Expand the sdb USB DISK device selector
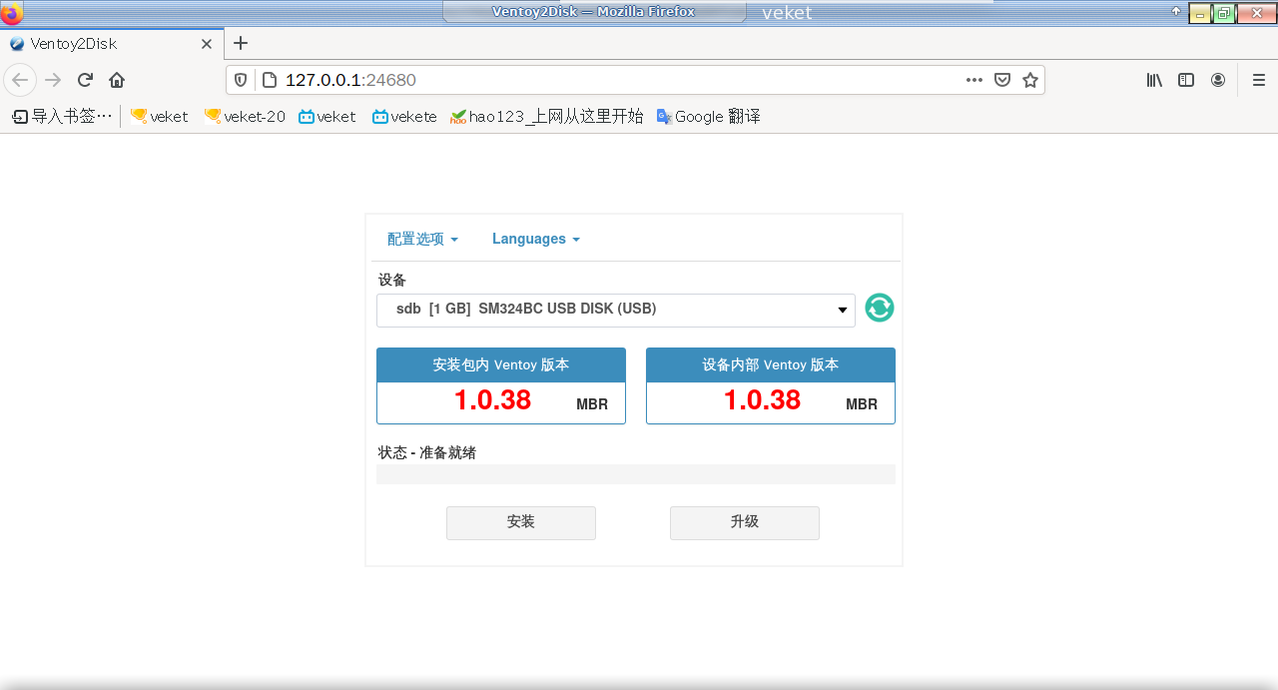 616,310
